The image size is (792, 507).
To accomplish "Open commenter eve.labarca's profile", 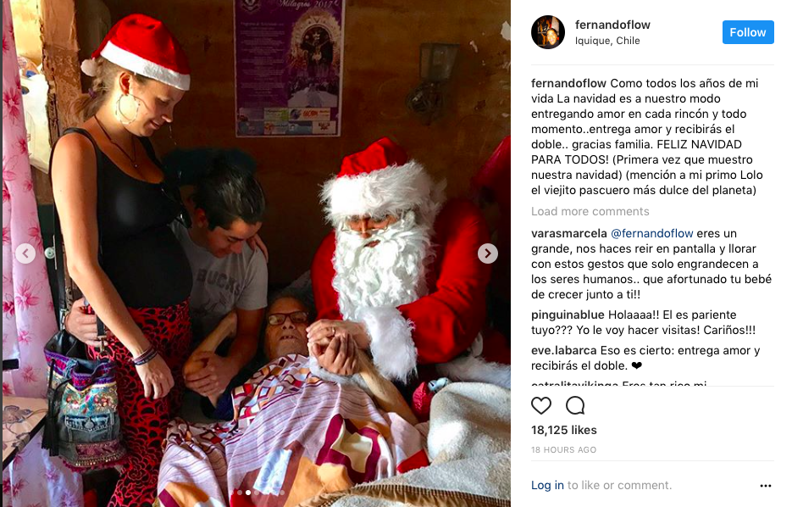I will point(563,350).
